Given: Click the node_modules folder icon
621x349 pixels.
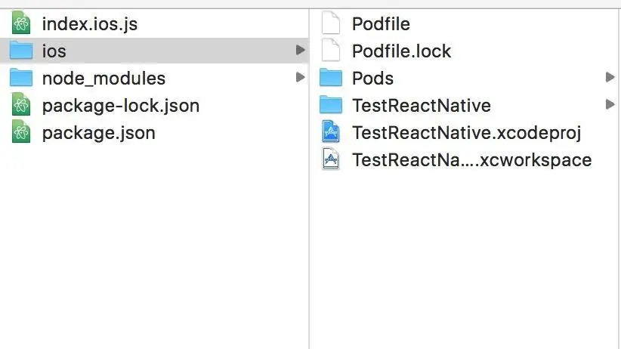Looking at the screenshot, I should (x=20, y=79).
